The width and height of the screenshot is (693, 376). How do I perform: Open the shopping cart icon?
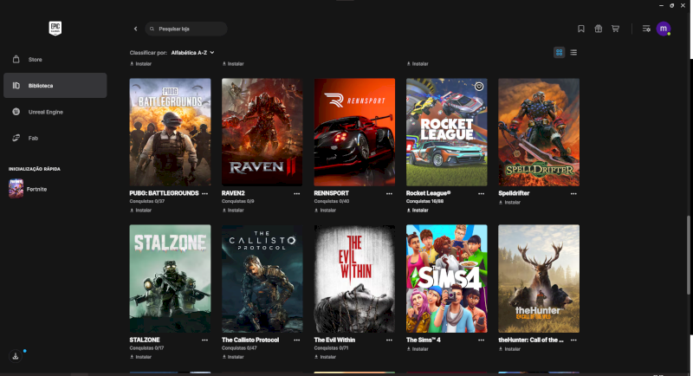point(615,29)
